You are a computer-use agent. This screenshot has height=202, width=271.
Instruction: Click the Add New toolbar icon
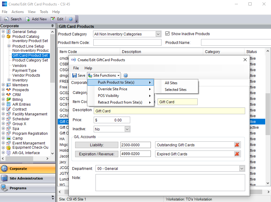[27, 19]
